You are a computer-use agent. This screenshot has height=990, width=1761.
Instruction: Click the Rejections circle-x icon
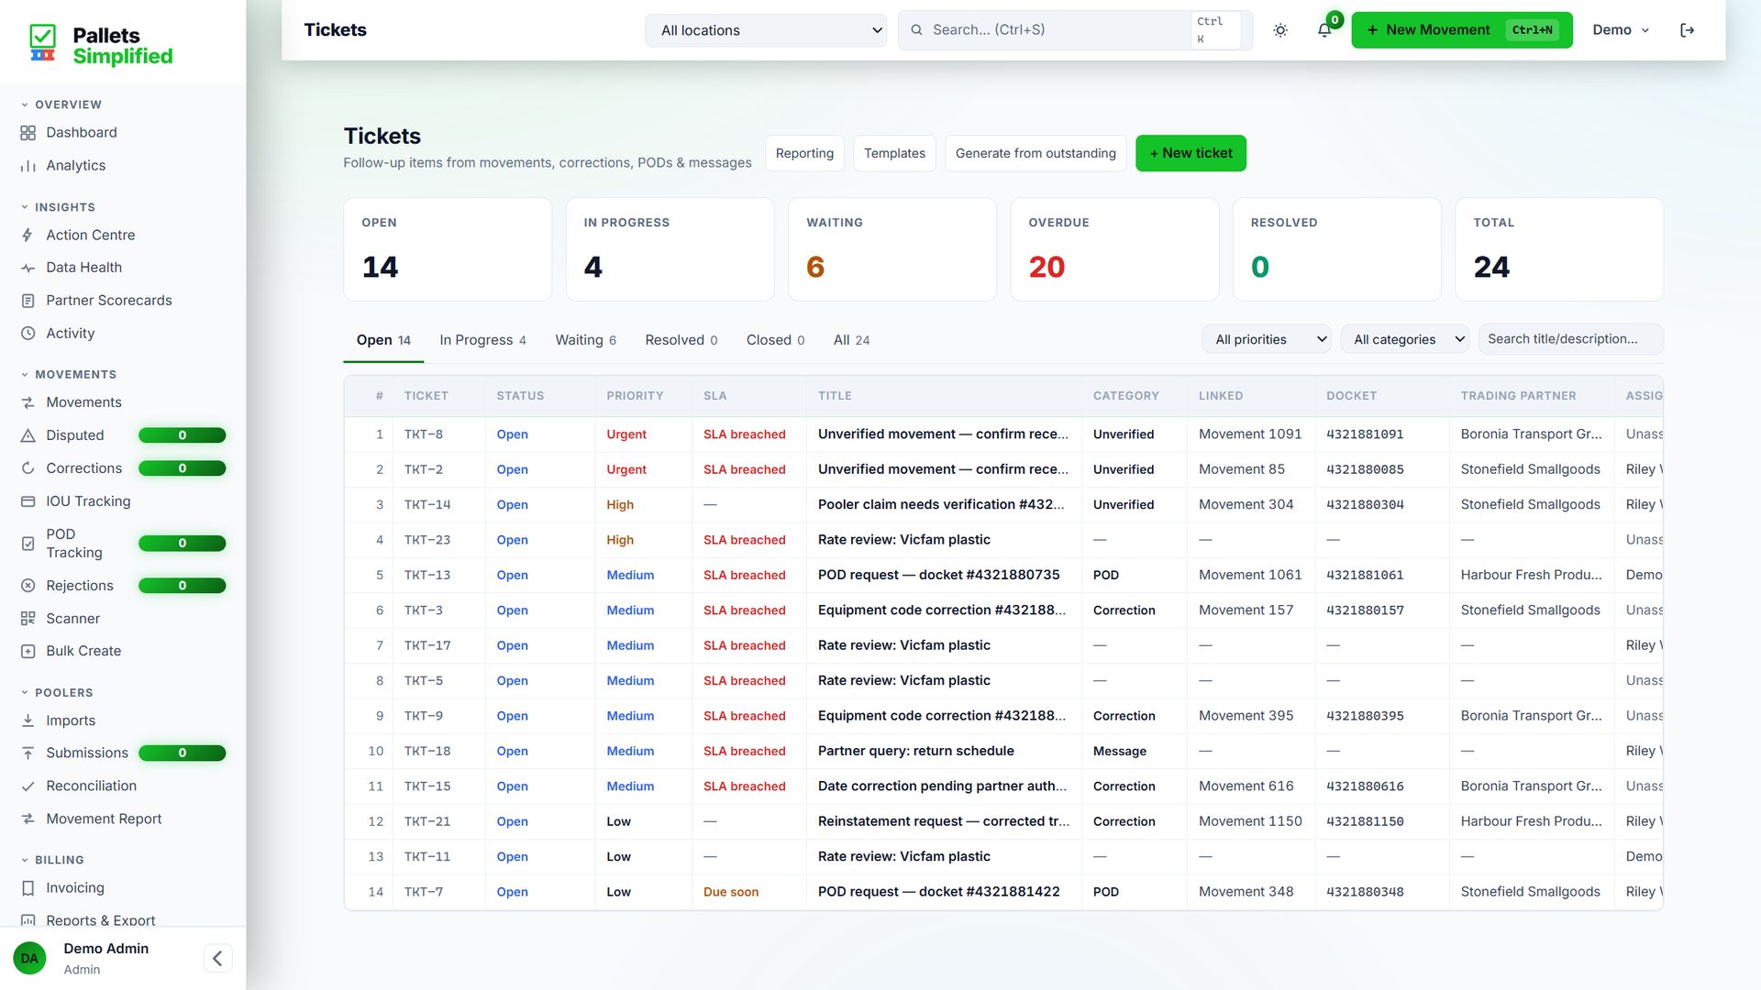28,586
